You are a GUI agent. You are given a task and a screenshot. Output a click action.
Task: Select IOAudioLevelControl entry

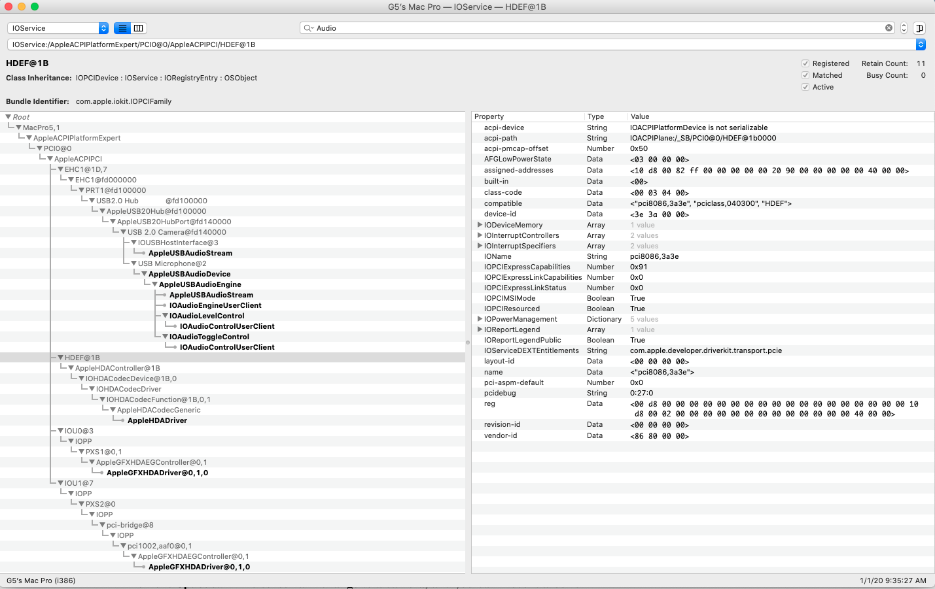tap(207, 316)
